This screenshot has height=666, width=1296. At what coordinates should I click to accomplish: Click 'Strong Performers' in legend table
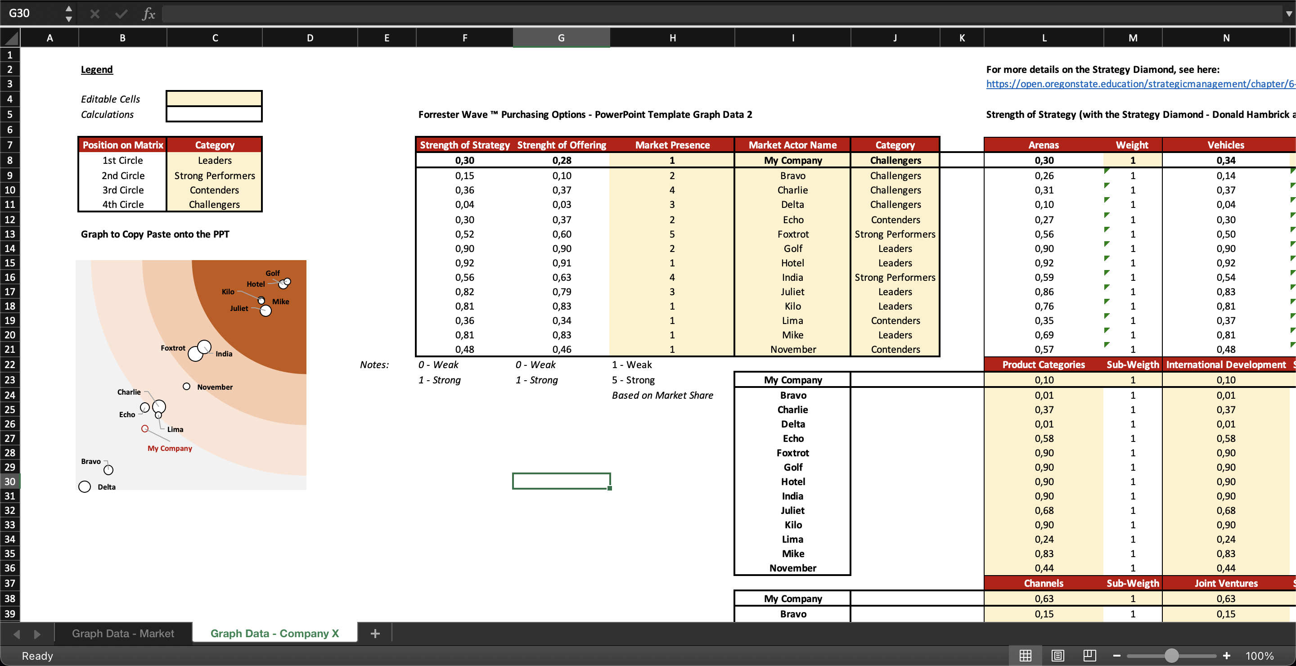(214, 175)
